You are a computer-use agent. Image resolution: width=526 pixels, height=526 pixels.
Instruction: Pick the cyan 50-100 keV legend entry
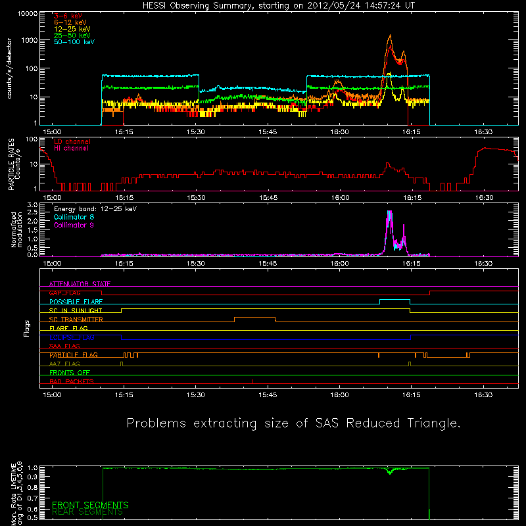coord(74,42)
